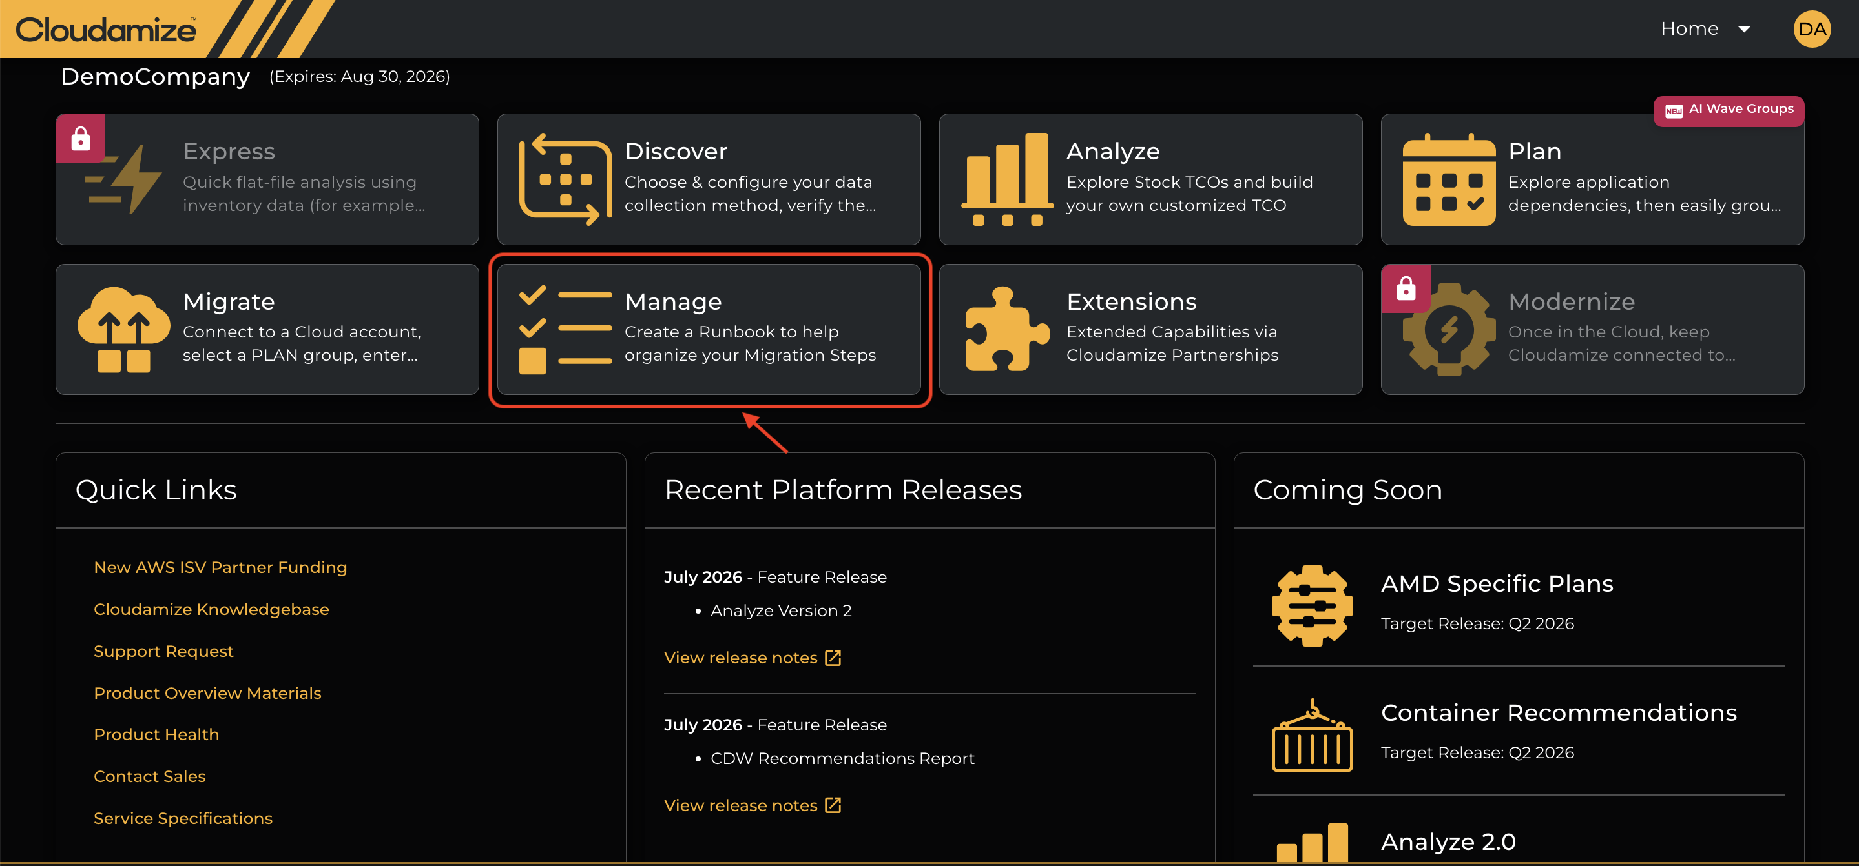Click the Analyze 2.0 chart icon
This screenshot has width=1859, height=866.
coord(1312,843)
